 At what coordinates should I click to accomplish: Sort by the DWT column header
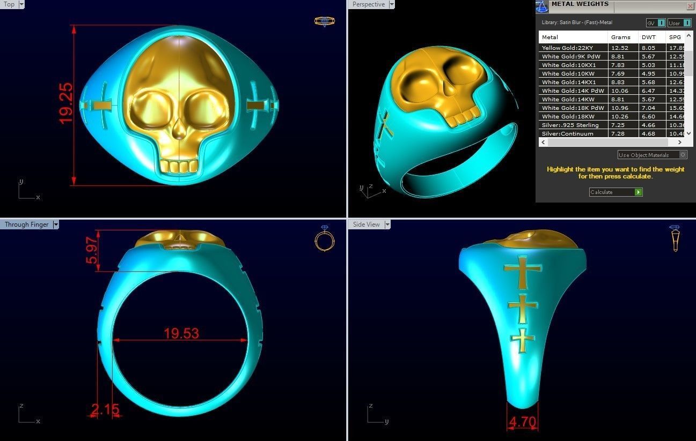[x=653, y=37]
